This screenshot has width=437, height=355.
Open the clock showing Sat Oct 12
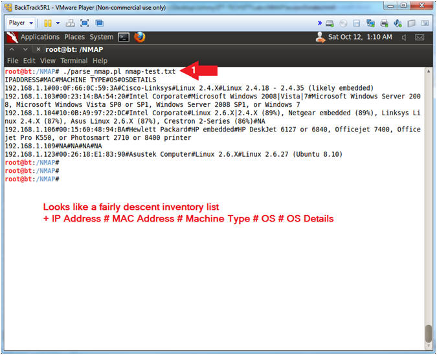[360, 37]
